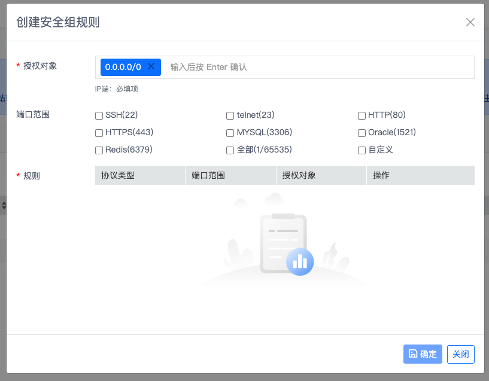
Task: Check the Redis(6379) port checkbox
Action: click(x=99, y=150)
